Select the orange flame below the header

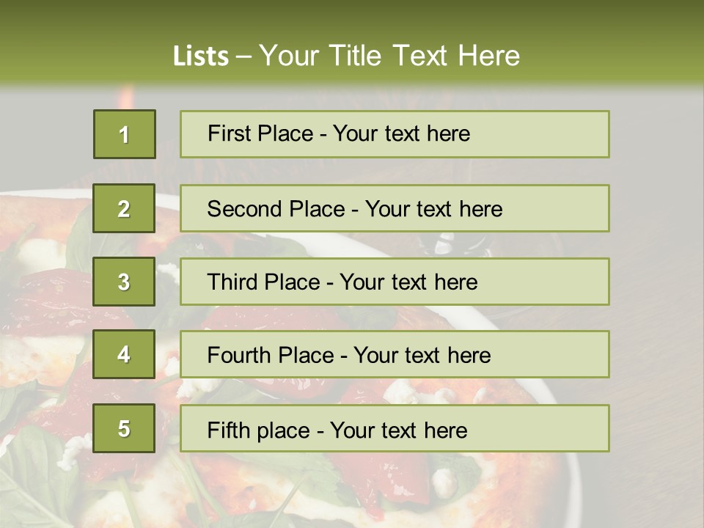click(x=126, y=95)
